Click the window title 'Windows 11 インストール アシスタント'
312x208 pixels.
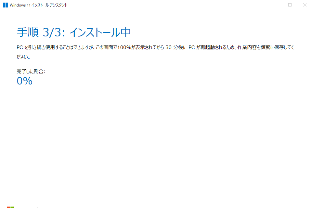(x=39, y=5)
